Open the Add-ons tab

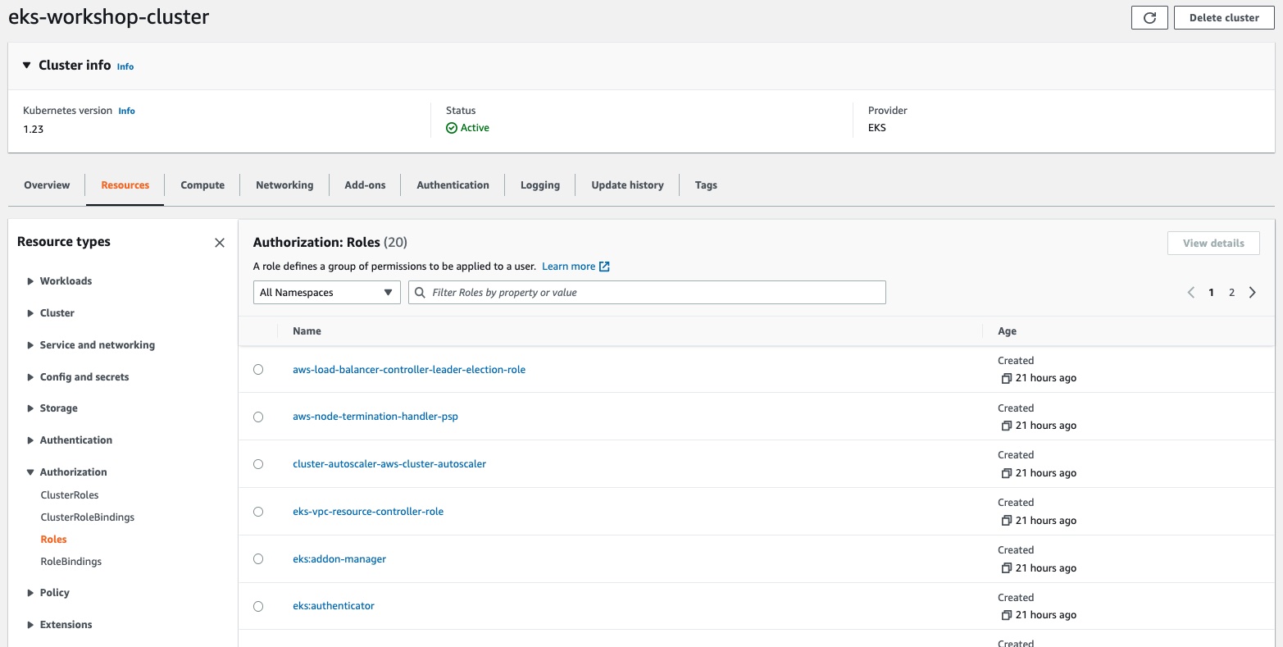click(365, 185)
